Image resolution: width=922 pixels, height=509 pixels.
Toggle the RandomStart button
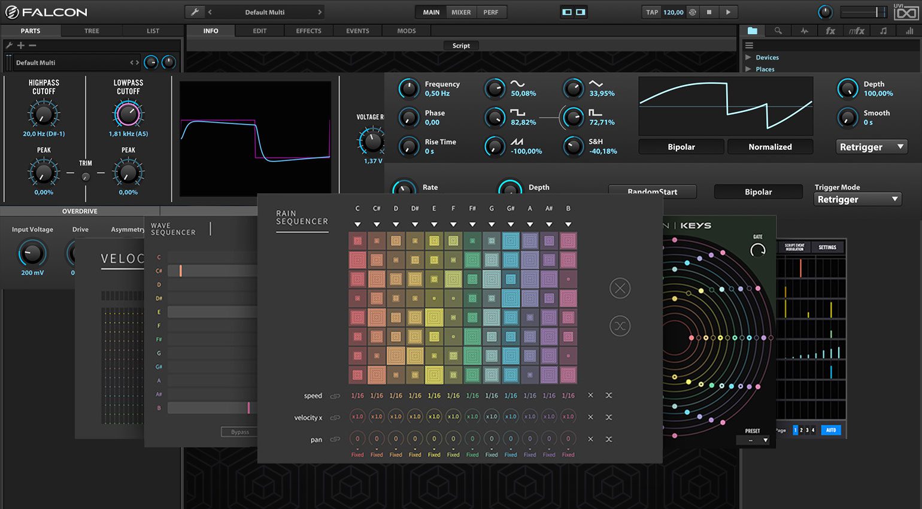tap(653, 192)
